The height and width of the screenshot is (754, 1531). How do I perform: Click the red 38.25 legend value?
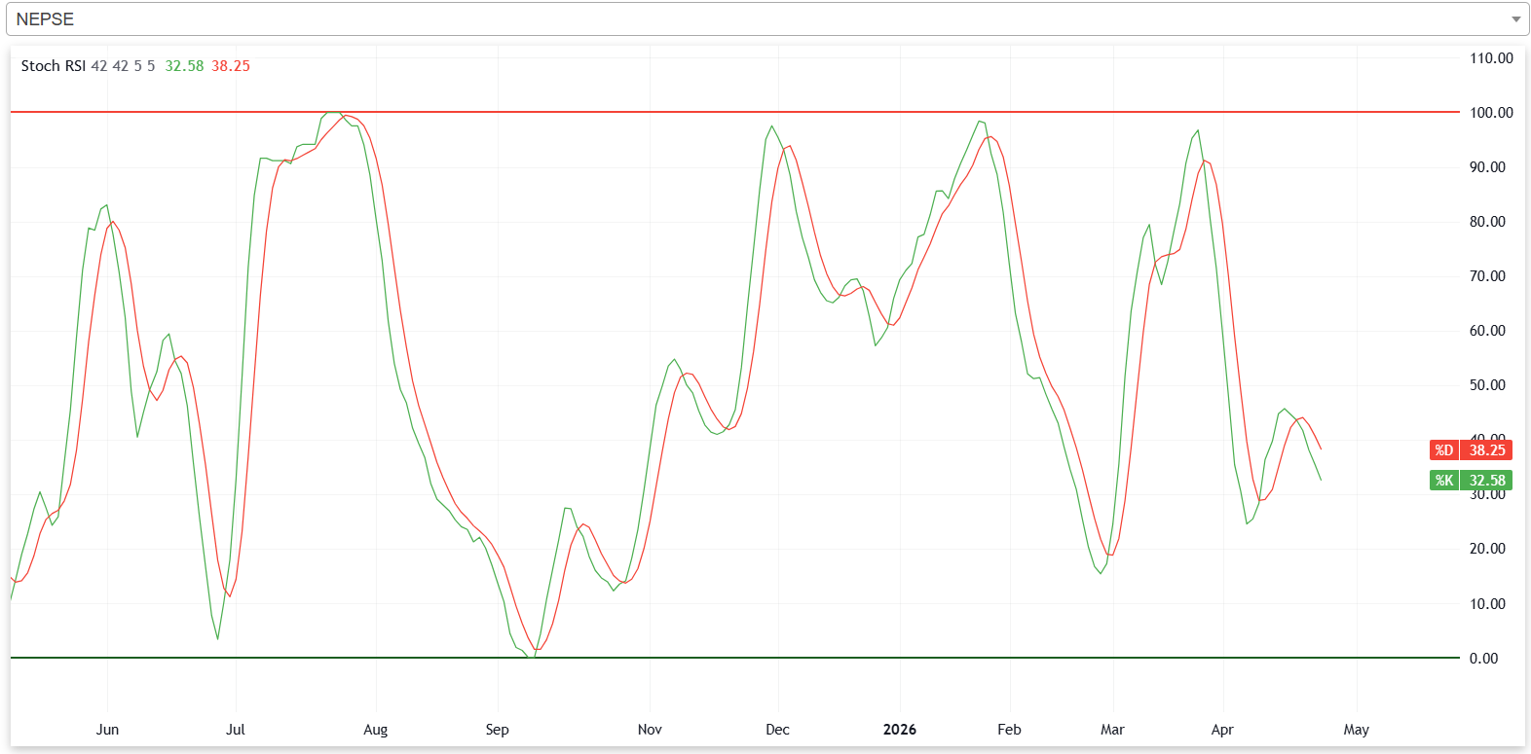coord(231,66)
